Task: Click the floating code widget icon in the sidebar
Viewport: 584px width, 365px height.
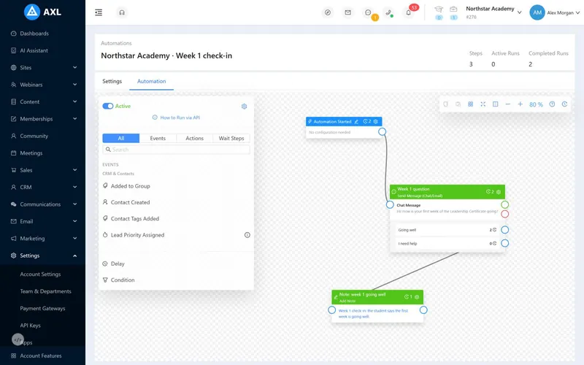Action: click(x=18, y=339)
